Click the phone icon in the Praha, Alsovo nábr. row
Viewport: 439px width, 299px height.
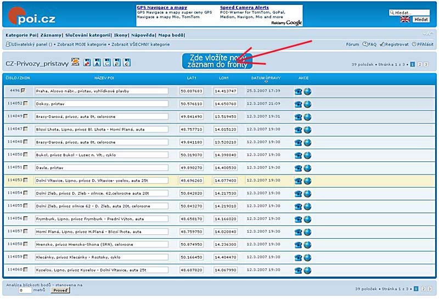(x=298, y=92)
